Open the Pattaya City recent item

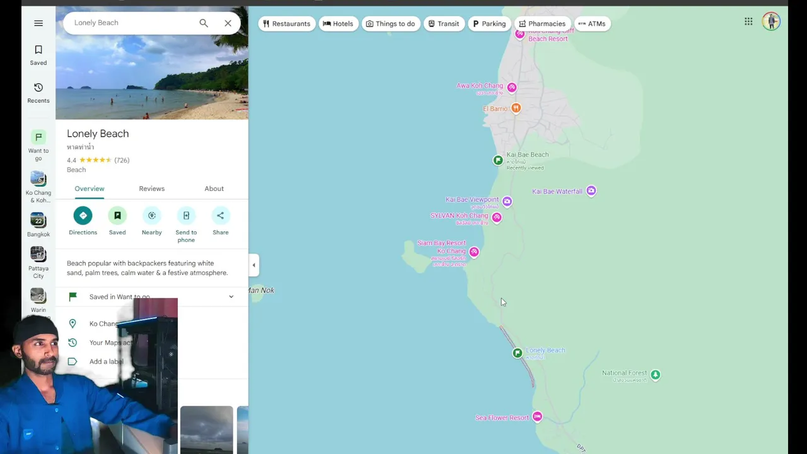tap(38, 263)
